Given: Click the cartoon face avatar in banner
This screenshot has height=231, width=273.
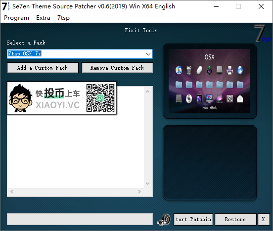Looking at the screenshot, I should (x=21, y=98).
